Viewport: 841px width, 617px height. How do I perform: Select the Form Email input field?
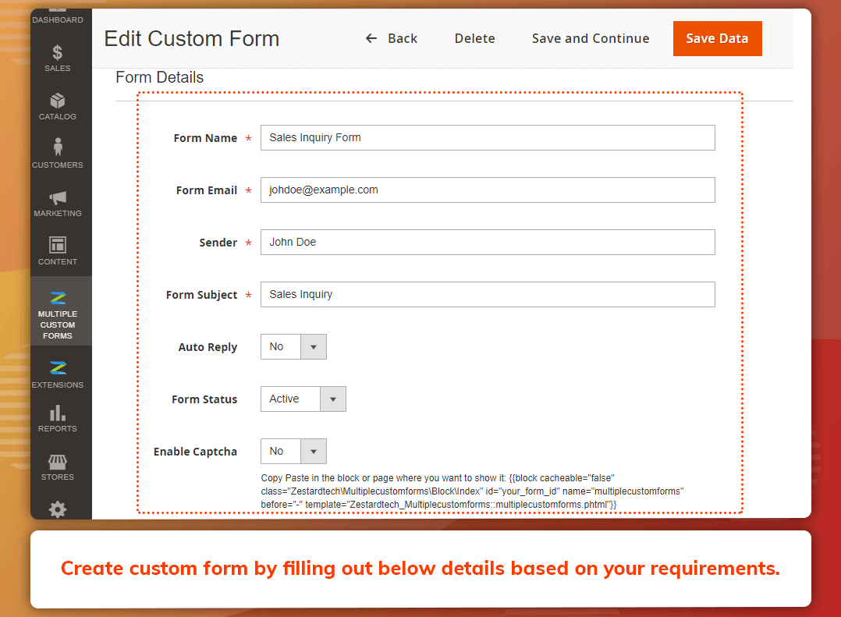[488, 190]
